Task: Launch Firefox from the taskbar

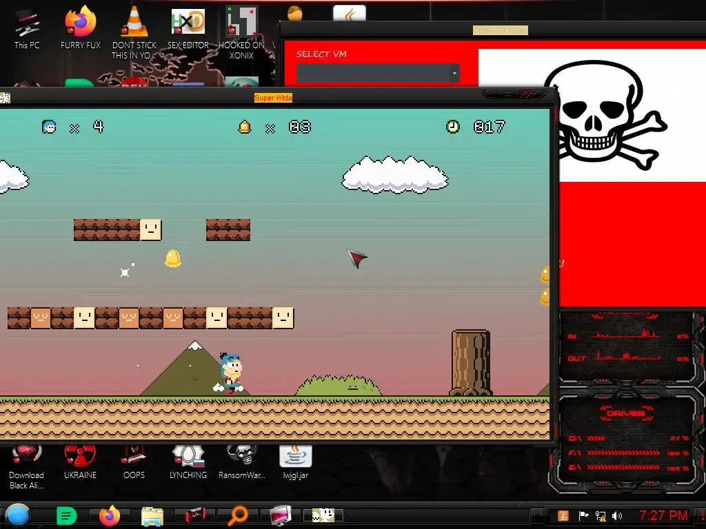Action: (x=110, y=515)
